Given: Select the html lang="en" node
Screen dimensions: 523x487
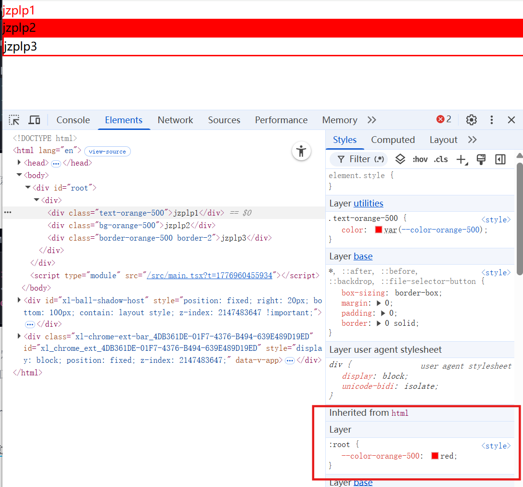Looking at the screenshot, I should point(47,150).
